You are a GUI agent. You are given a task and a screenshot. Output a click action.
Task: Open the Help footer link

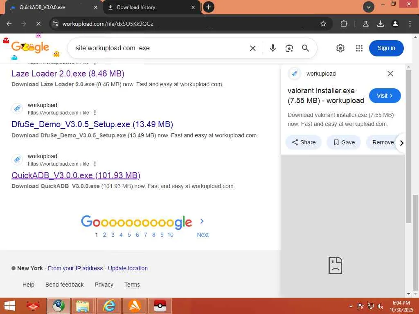tap(28, 285)
